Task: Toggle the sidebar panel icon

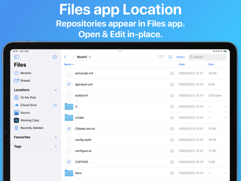Action: point(17,57)
